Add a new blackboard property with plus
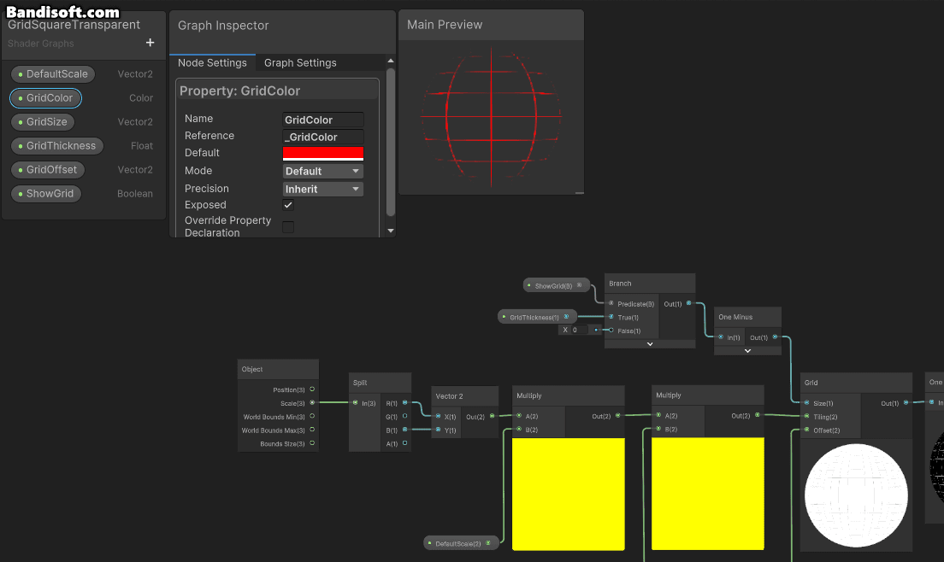The height and width of the screenshot is (562, 944). click(150, 43)
